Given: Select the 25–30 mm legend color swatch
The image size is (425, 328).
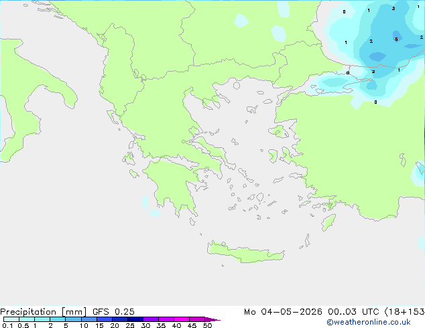Looking at the screenshot, I should pyautogui.click(x=135, y=319).
